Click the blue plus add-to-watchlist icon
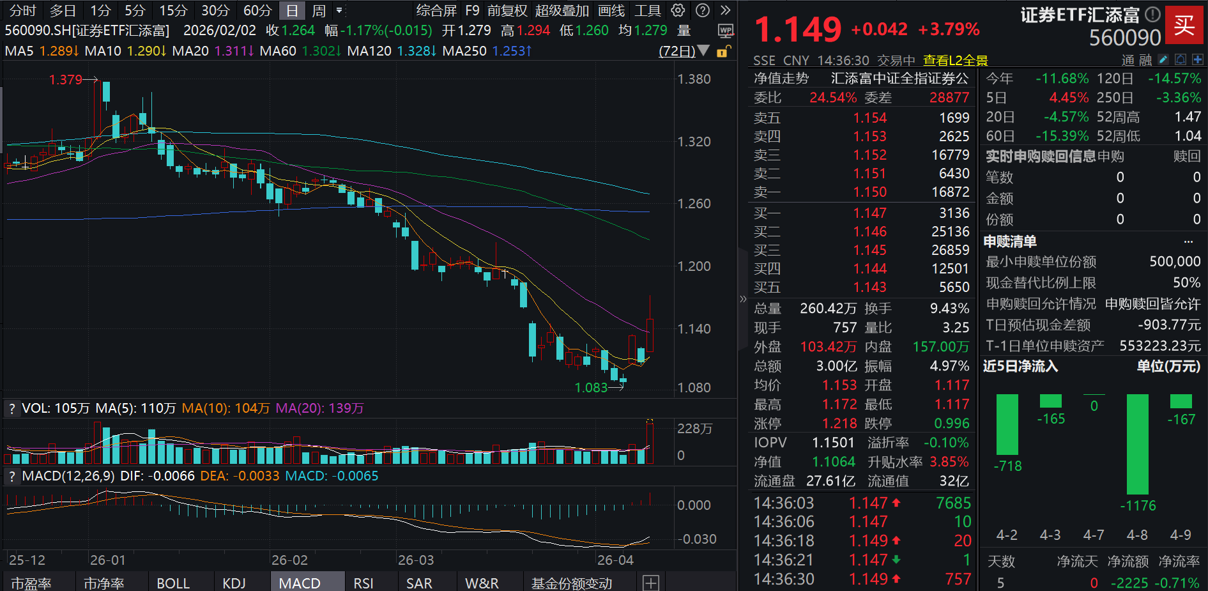1208x591 pixels. click(1198, 59)
